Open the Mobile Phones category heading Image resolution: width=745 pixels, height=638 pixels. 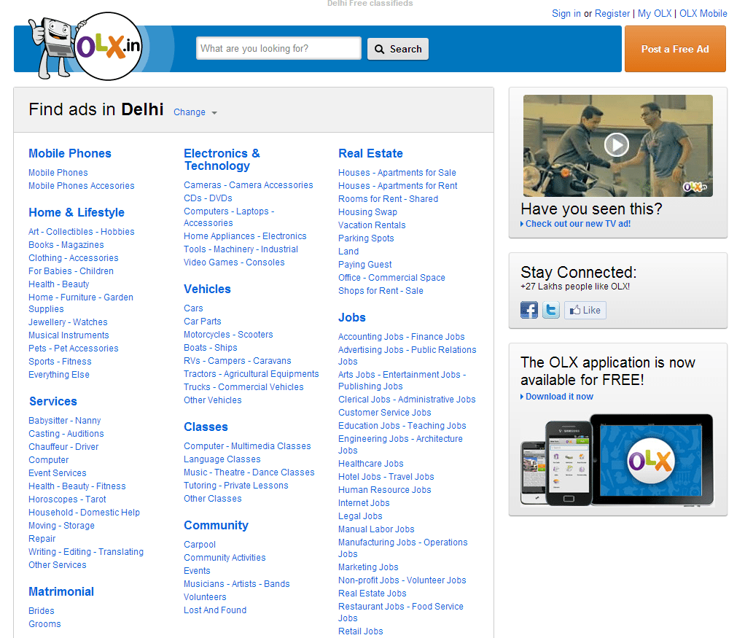pyautogui.click(x=70, y=154)
